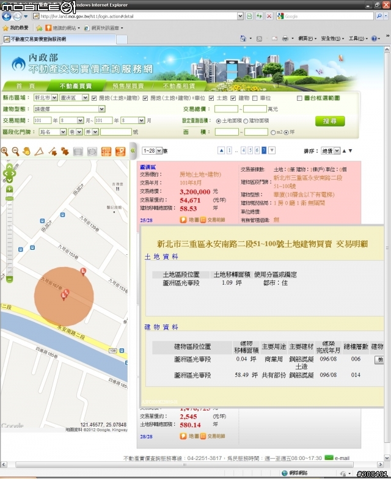The image size is (391, 479).
Task: Switch to 首頁 tab
Action: tap(26, 86)
